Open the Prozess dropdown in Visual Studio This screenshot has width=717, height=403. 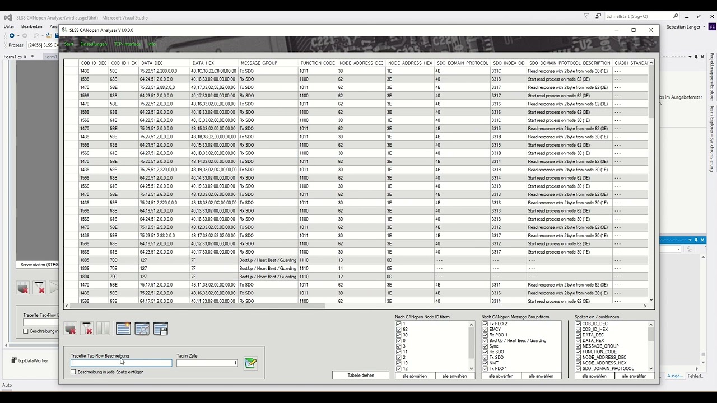(43, 45)
